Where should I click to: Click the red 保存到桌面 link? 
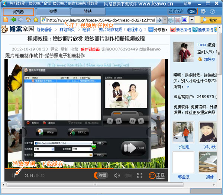90,49
